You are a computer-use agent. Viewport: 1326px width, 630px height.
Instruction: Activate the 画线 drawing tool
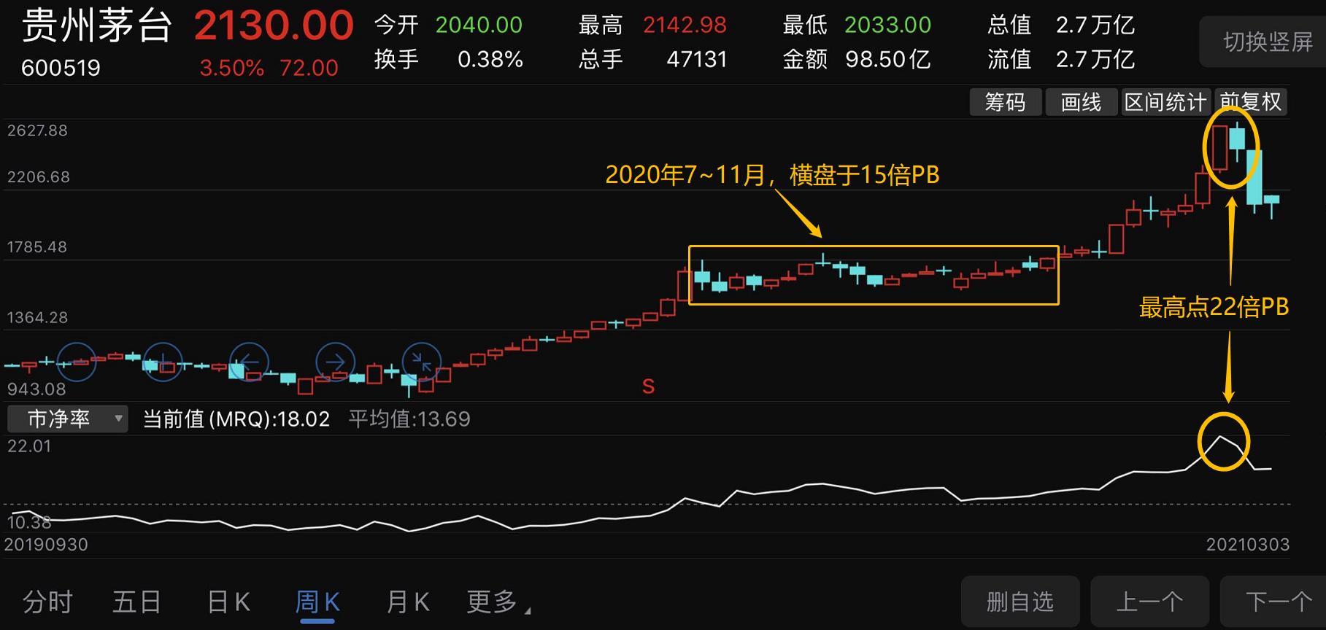pos(1081,102)
